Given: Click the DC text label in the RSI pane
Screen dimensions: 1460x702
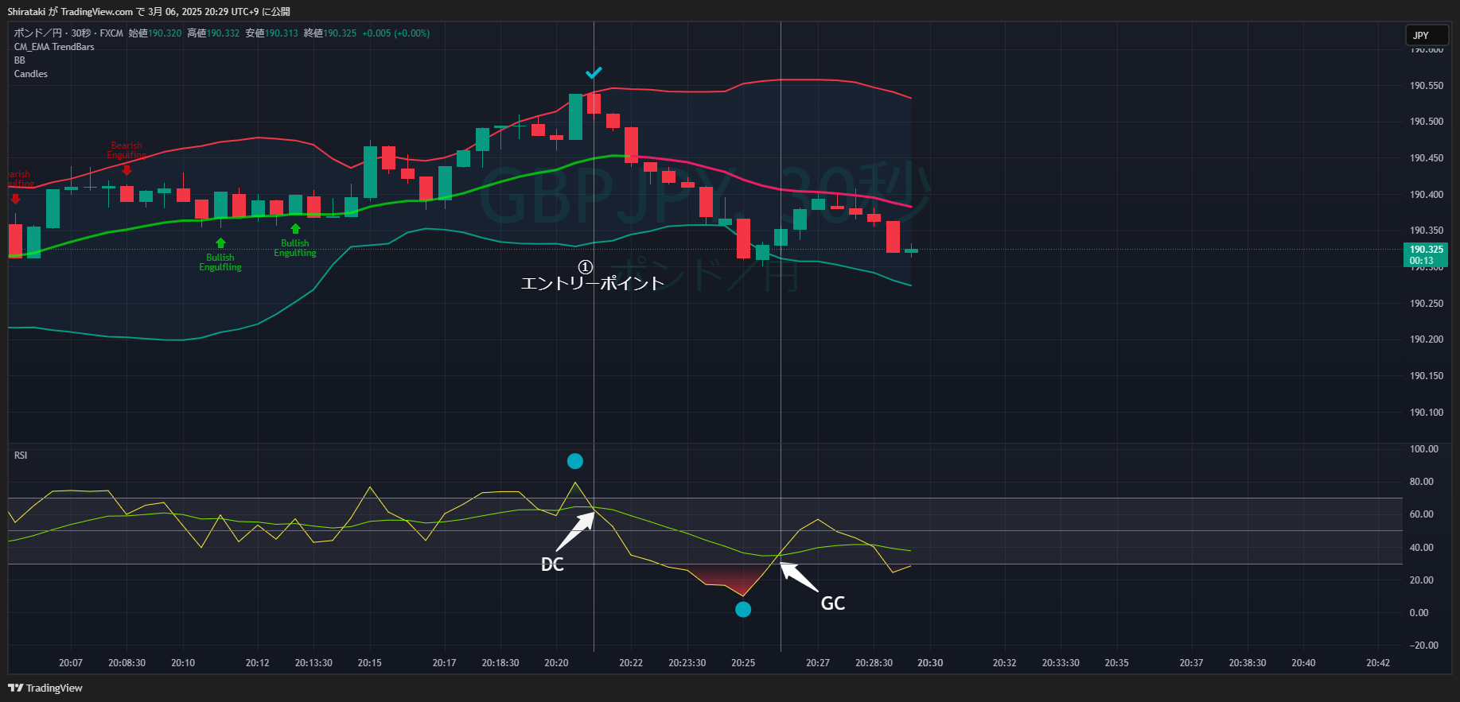Looking at the screenshot, I should (x=552, y=564).
